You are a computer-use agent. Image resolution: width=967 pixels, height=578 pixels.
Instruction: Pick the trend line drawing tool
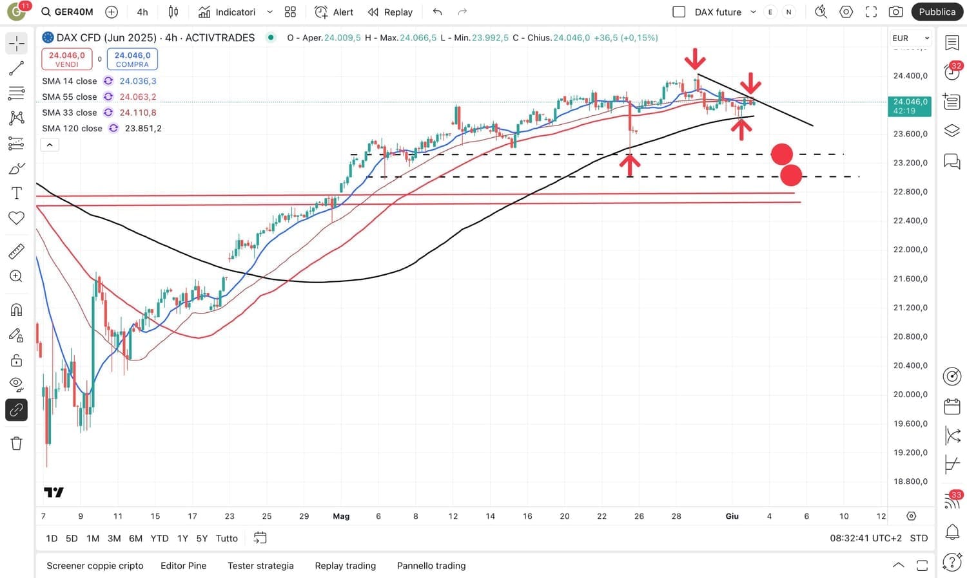(16, 68)
